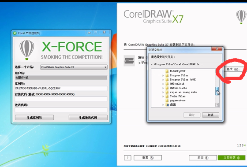Expand the QMDownload tree node
The image size is (247, 167).
pos(163,84)
